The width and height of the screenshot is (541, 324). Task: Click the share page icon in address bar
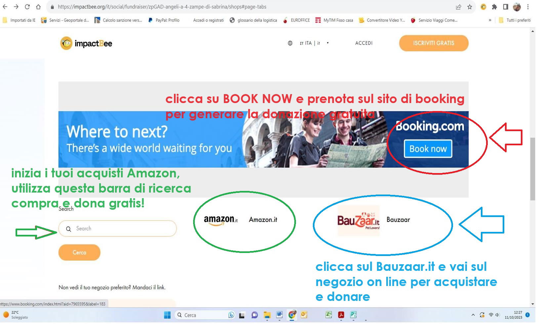[458, 7]
